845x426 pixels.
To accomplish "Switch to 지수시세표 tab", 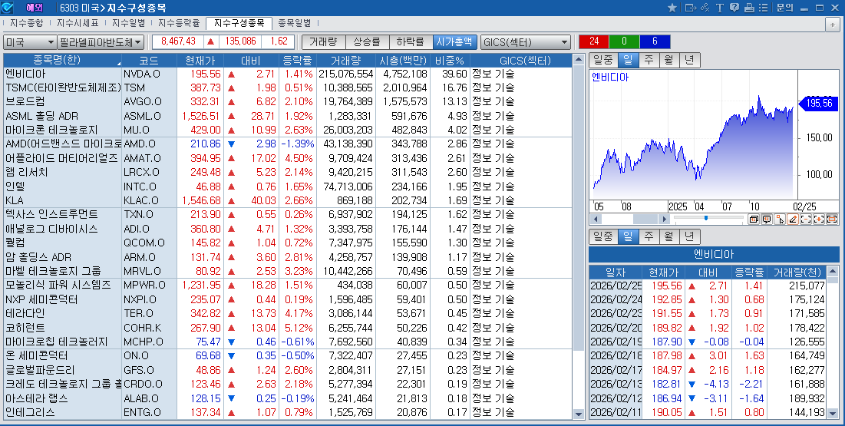I will 78,23.
